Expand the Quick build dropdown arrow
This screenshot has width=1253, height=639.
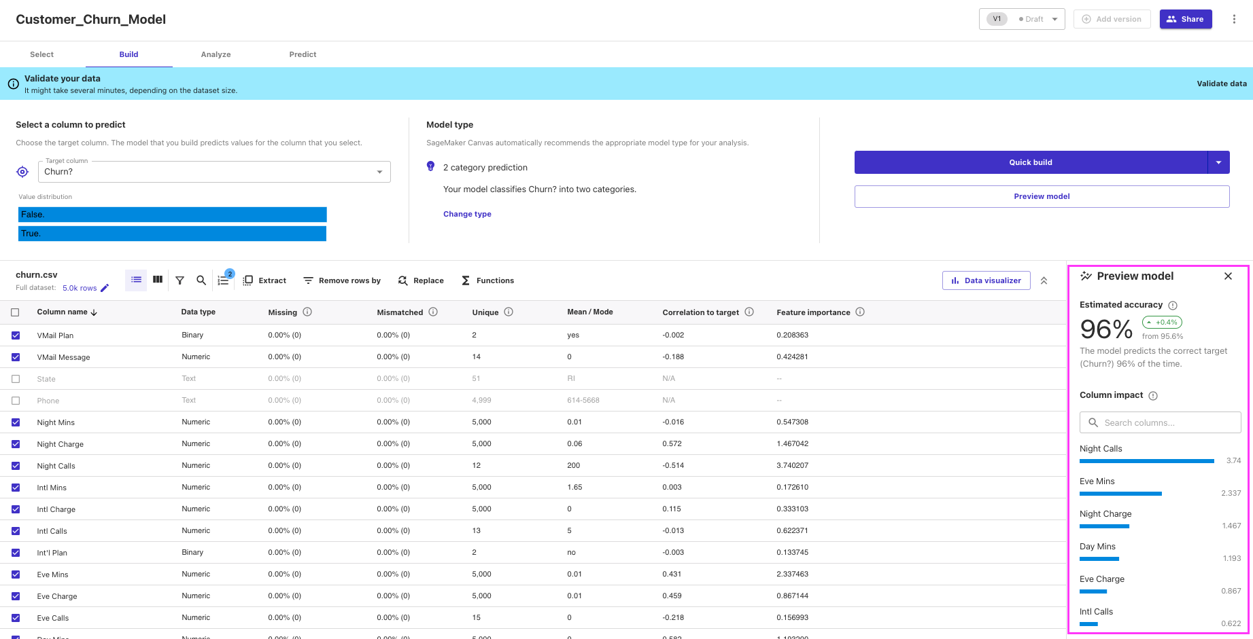point(1219,162)
